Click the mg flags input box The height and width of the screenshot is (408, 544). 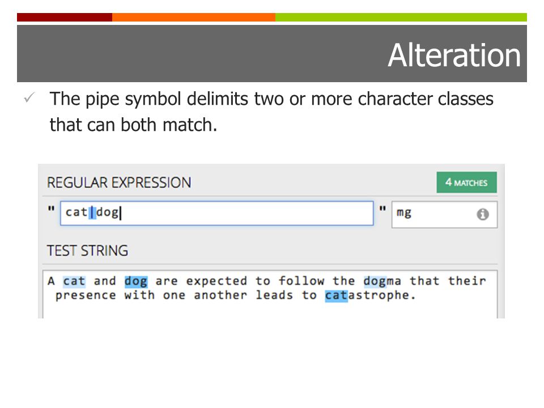pos(444,214)
